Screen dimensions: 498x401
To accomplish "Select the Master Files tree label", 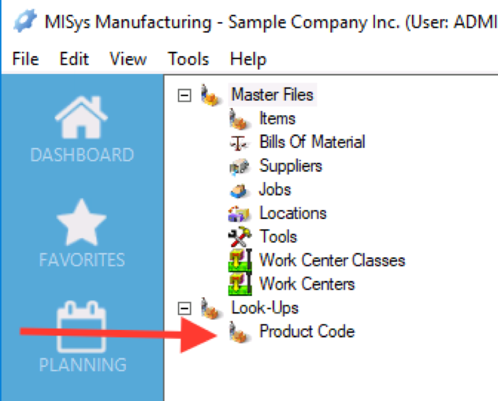I will click(272, 95).
